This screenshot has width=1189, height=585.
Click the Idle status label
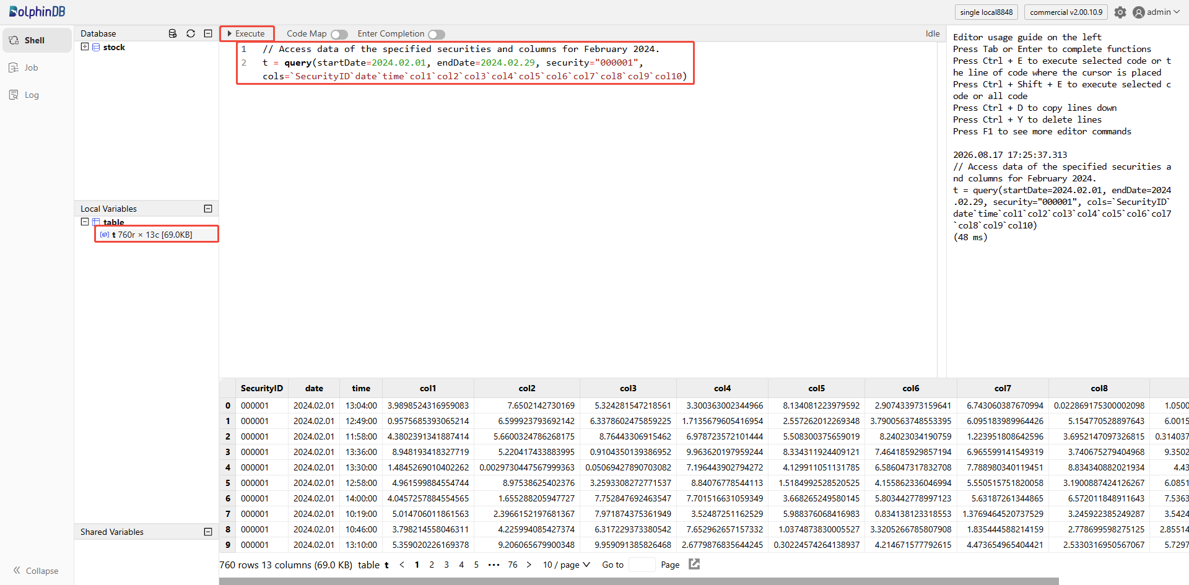pyautogui.click(x=933, y=33)
